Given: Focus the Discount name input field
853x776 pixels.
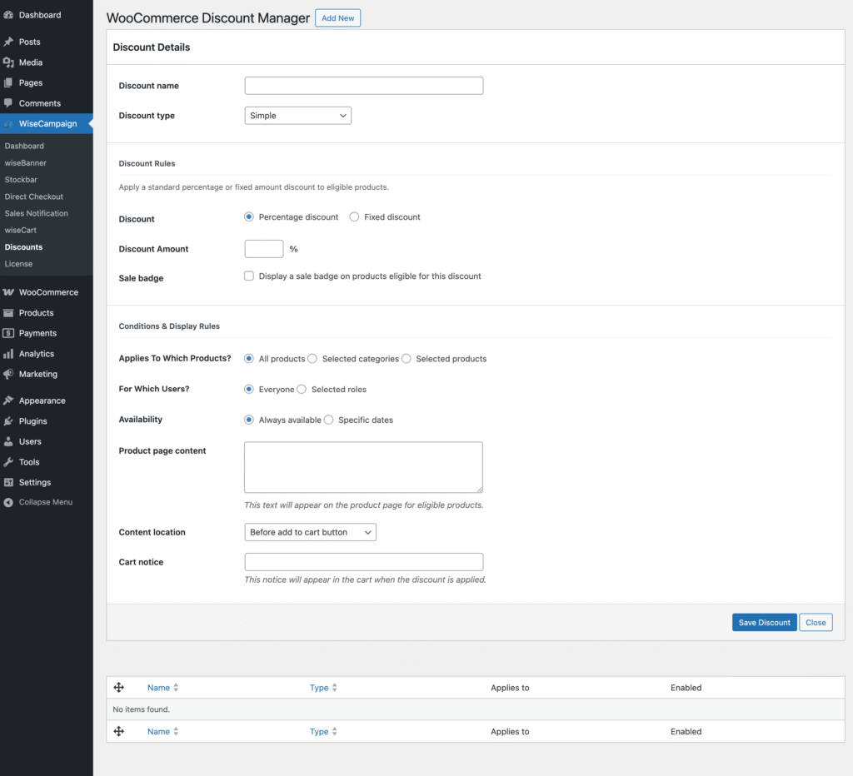Looking at the screenshot, I should 364,86.
